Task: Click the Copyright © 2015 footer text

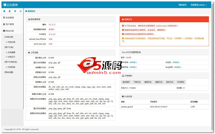Action: tap(21, 129)
